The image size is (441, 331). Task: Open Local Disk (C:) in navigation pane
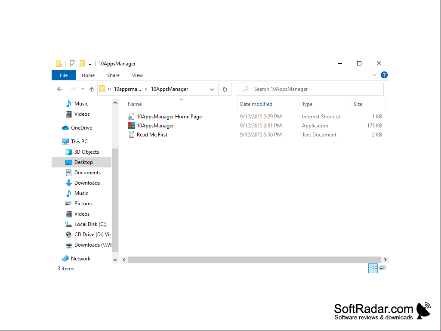pyautogui.click(x=90, y=224)
